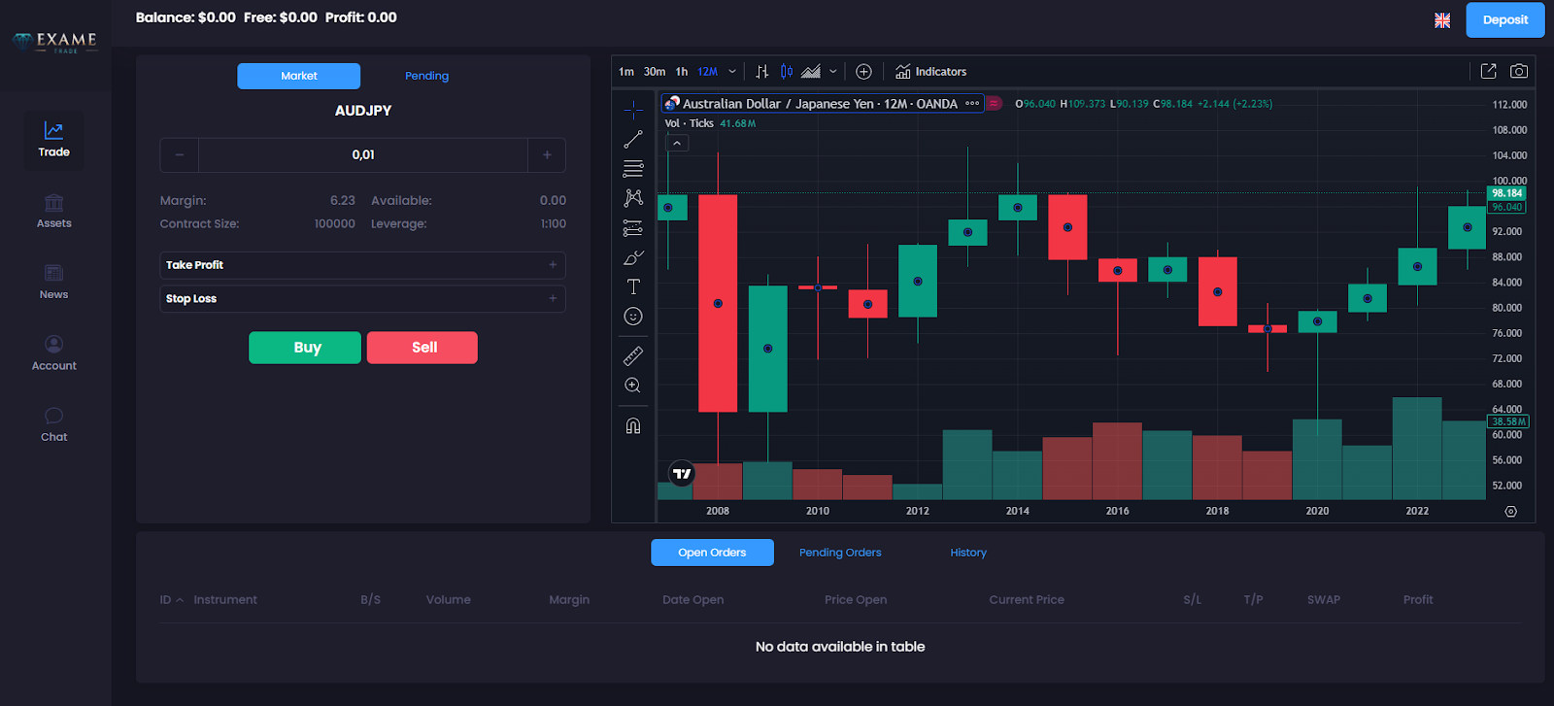The width and height of the screenshot is (1554, 706).
Task: Open chart settings gear near price axis
Action: click(1510, 511)
